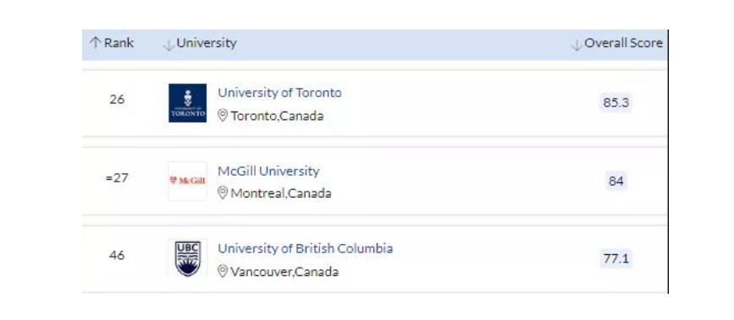Click the University column sort arrow
This screenshot has height=320, width=734.
click(168, 45)
